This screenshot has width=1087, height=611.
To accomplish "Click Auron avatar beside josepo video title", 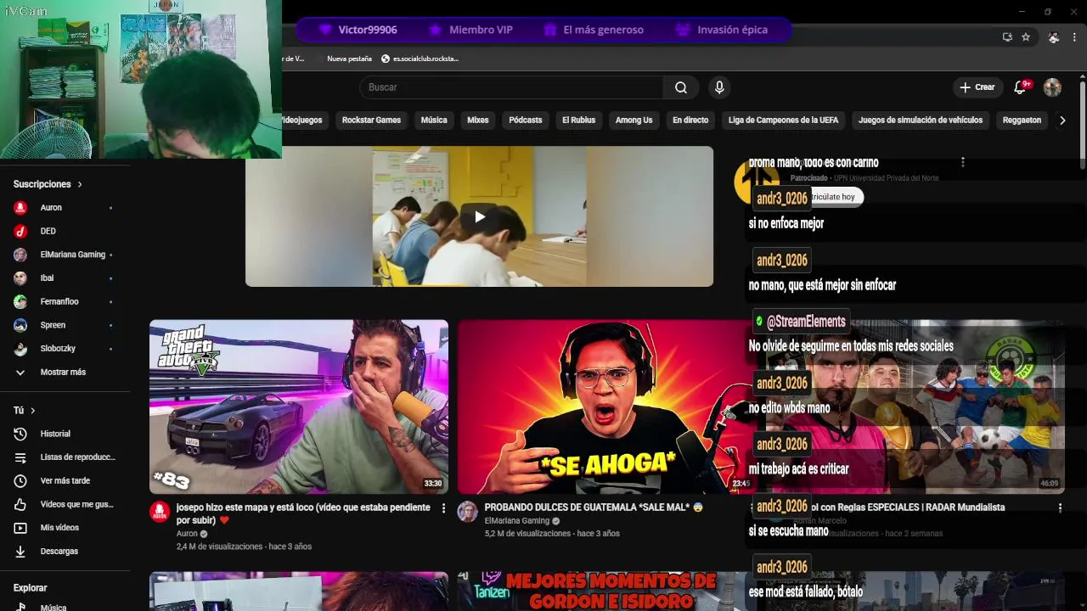I will click(x=160, y=511).
